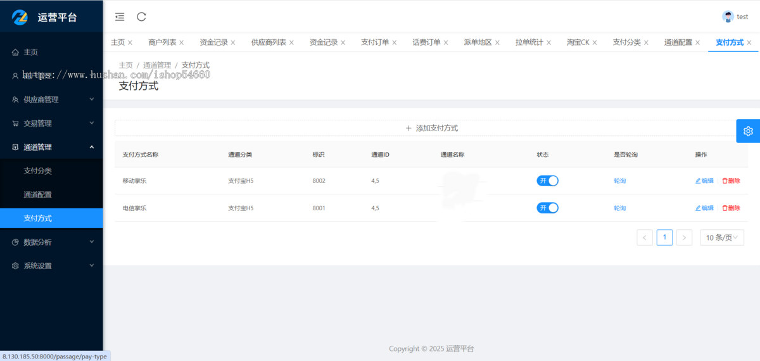Image resolution: width=760 pixels, height=361 pixels.
Task: Collapse the 通道管理 sidebar menu
Action: point(51,147)
